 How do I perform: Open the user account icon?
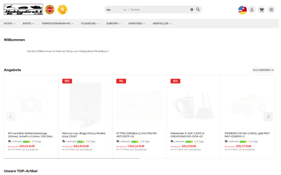[252, 10]
